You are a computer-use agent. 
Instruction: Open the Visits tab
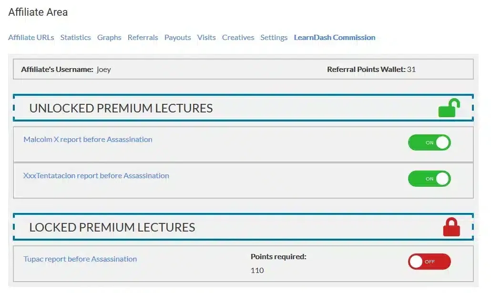coord(206,37)
